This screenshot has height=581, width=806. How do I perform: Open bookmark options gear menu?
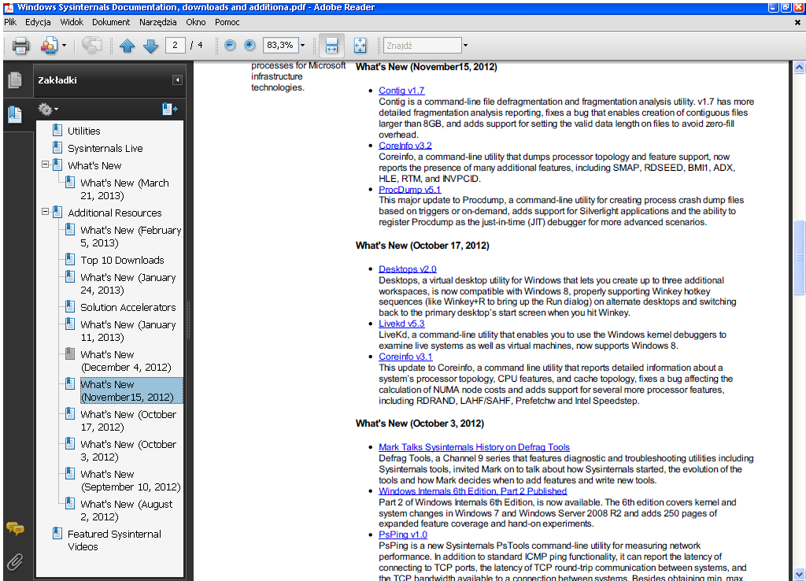tap(48, 109)
